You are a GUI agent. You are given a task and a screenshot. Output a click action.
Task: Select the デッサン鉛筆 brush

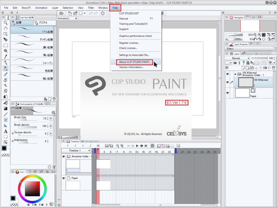[32, 38]
